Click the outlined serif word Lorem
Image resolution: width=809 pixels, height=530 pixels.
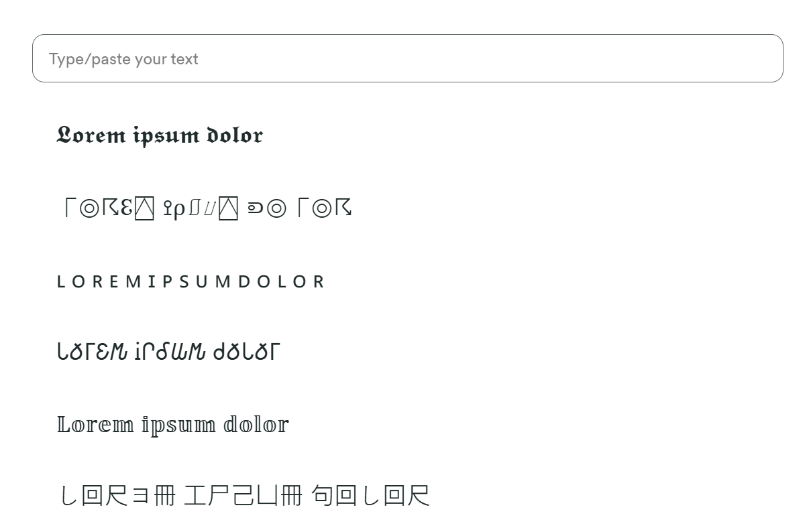point(95,425)
